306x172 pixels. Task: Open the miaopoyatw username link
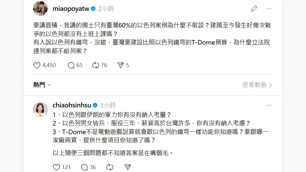coord(71,9)
